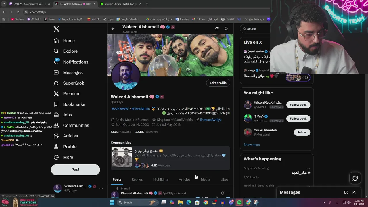The image size is (368, 207).
Task: Switch to the Media tab
Action: [205, 179]
